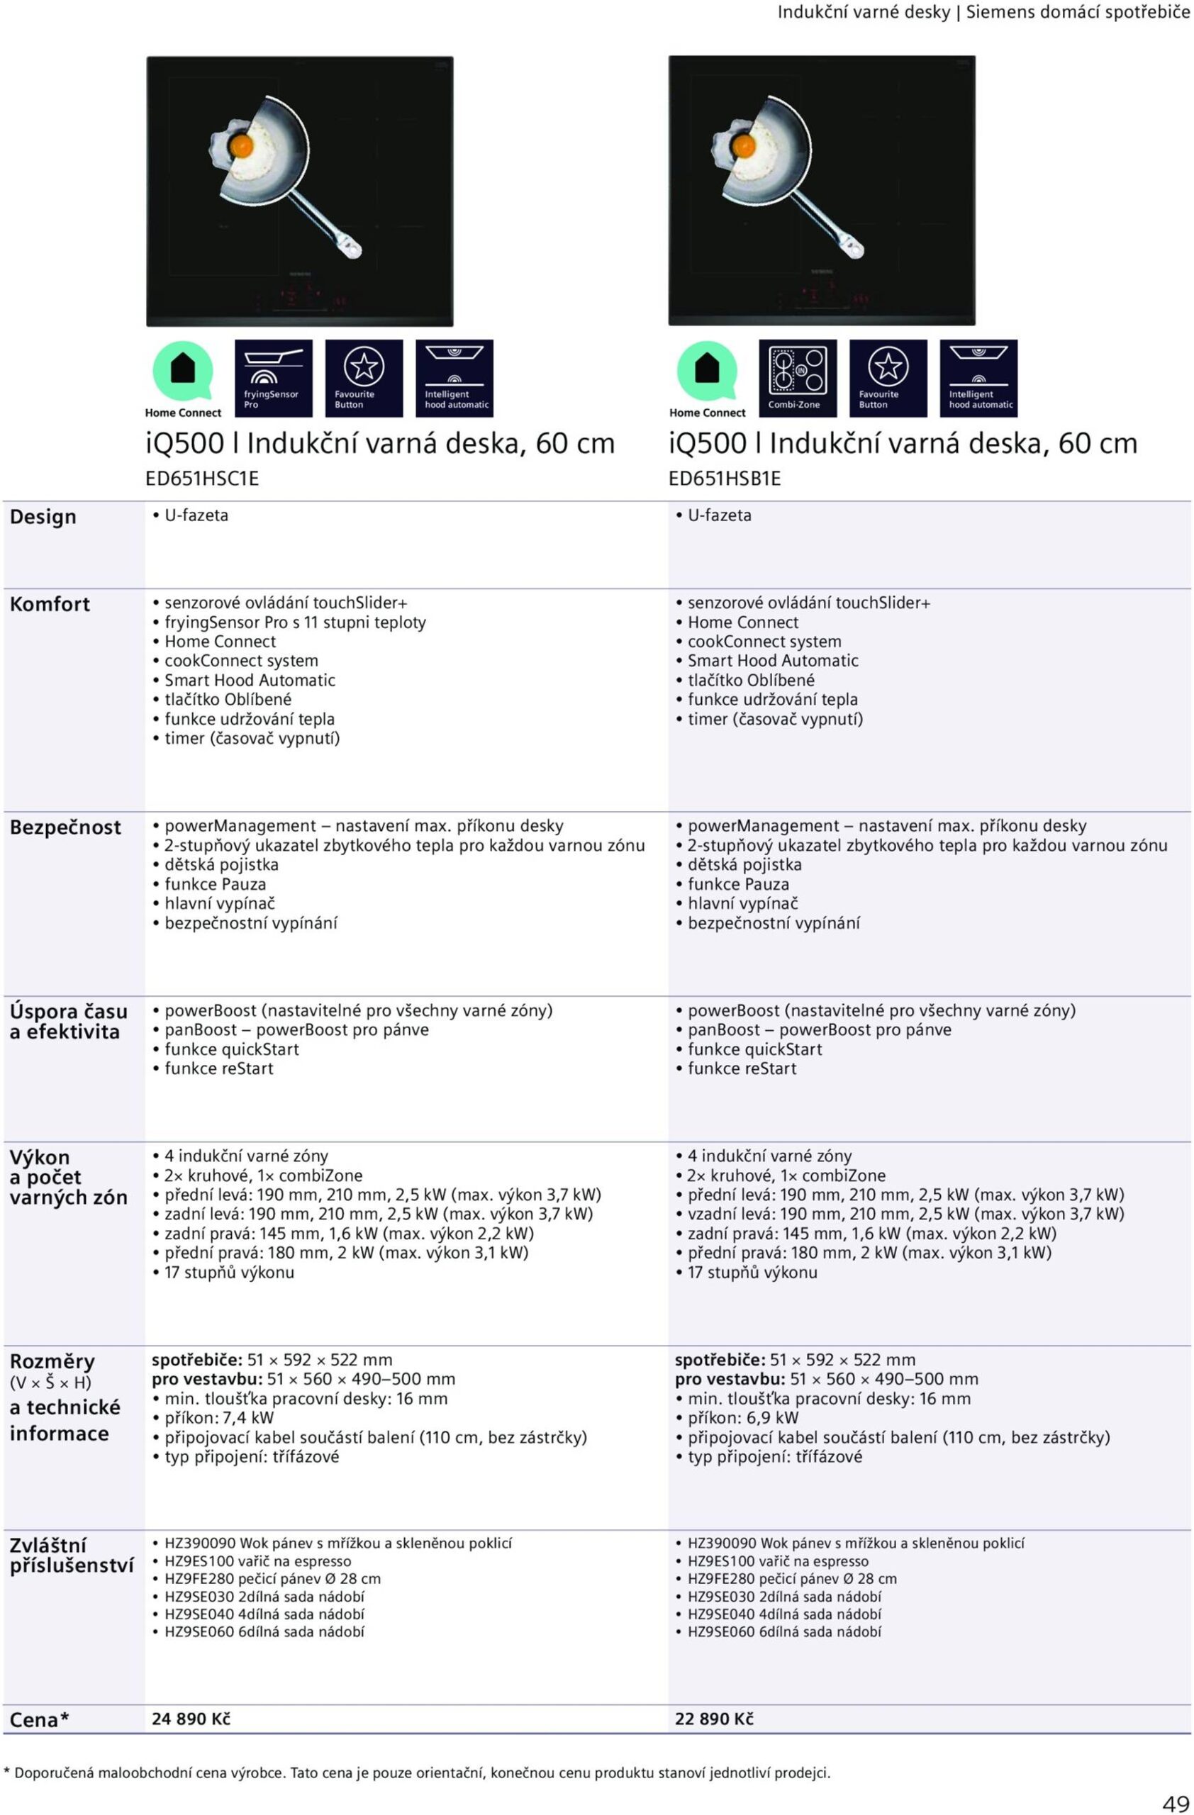Click the Design row heading
Viewport: 1194px width, 1815px height.
tap(43, 516)
